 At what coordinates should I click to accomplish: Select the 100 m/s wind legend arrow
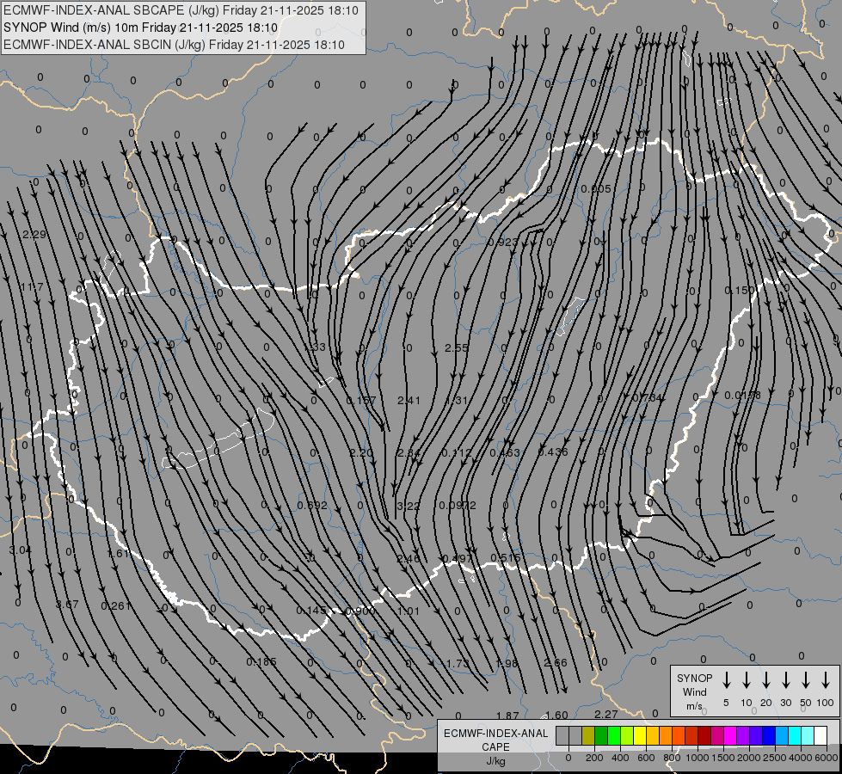coord(826,680)
